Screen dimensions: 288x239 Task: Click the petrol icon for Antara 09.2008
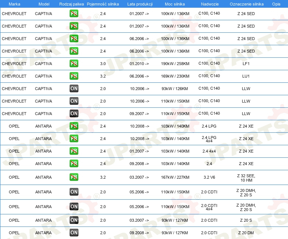pos(74,164)
